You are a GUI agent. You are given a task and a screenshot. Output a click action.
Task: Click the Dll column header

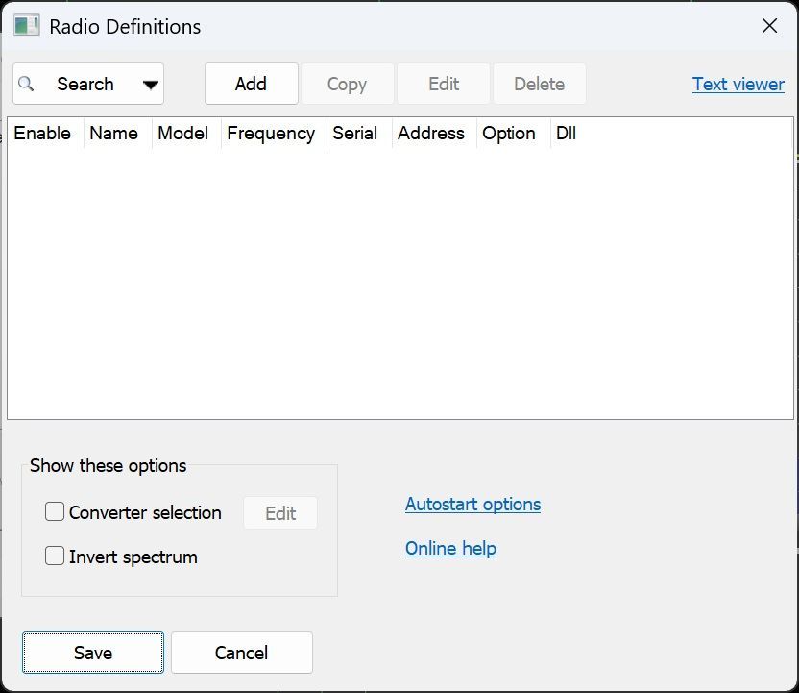point(566,134)
